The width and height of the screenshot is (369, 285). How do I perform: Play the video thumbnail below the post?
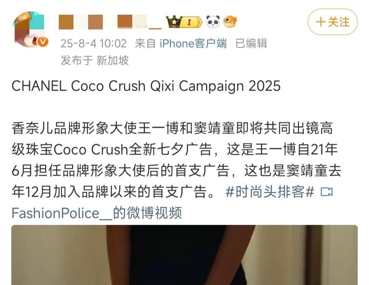[184, 255]
